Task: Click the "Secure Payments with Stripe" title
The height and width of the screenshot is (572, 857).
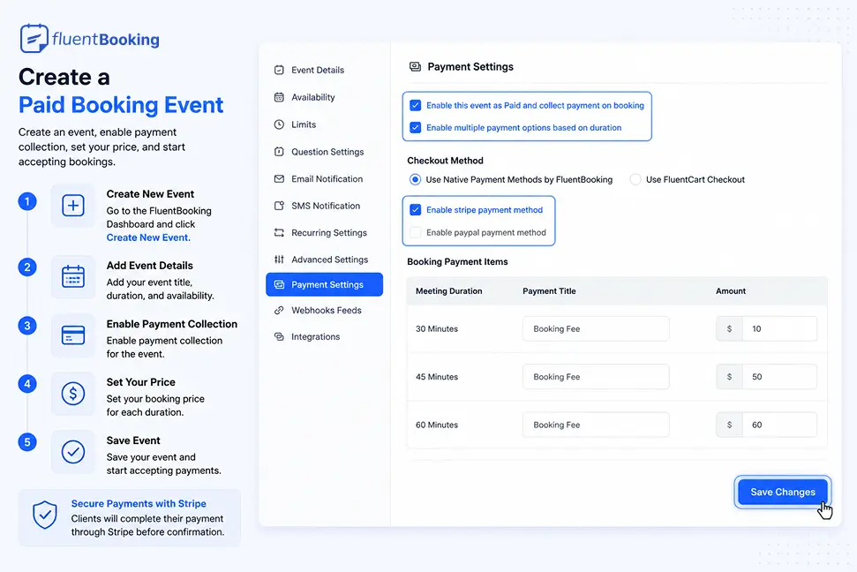Action: [139, 504]
